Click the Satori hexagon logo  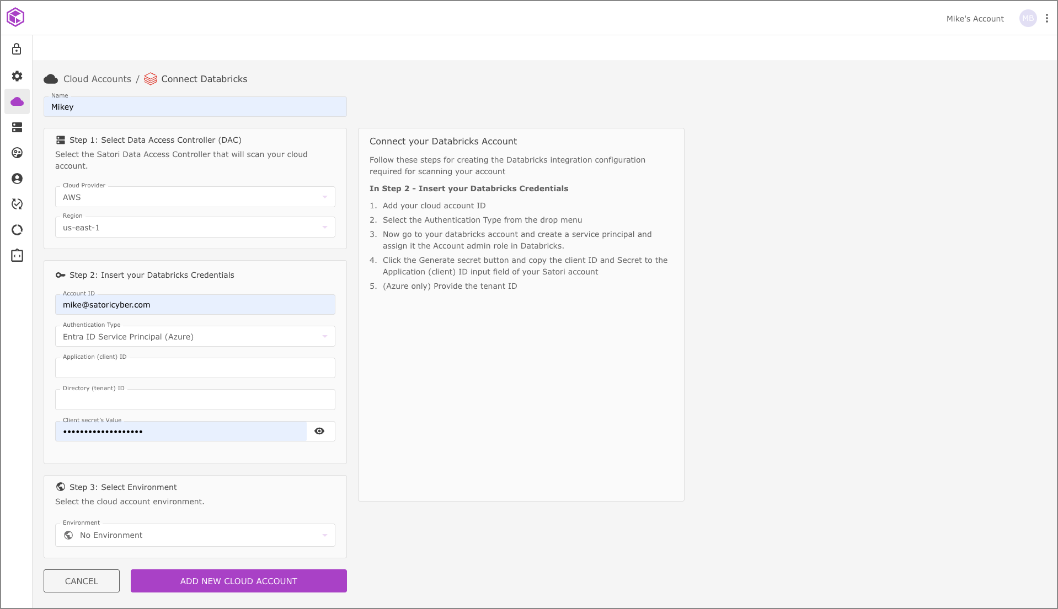click(15, 17)
